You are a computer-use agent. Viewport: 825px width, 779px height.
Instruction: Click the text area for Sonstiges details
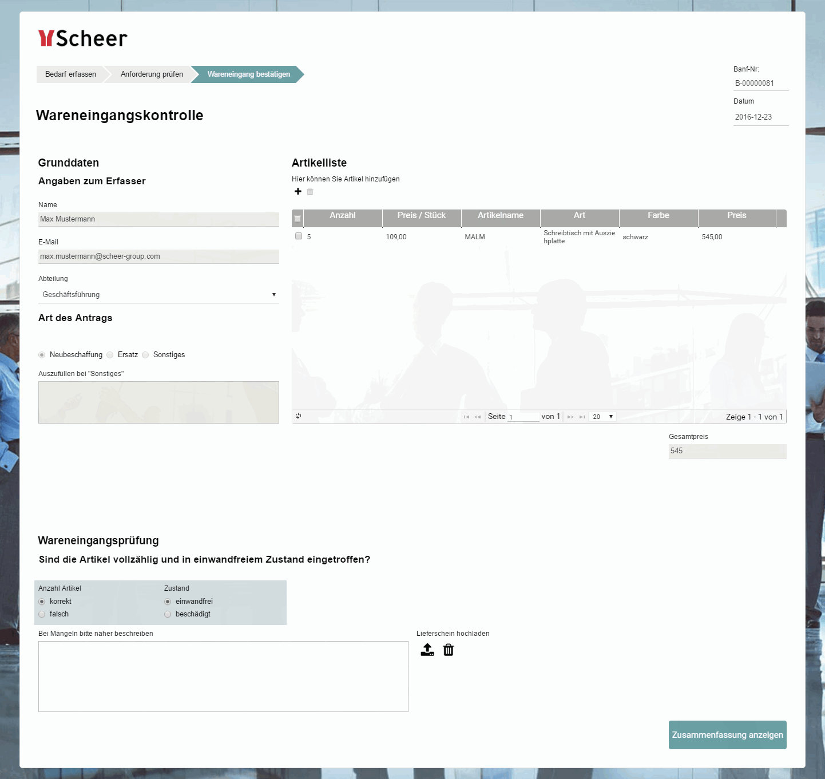pos(158,402)
